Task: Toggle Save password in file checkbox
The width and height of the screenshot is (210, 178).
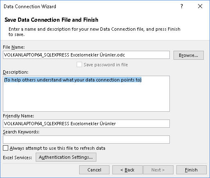Action: pos(79,65)
